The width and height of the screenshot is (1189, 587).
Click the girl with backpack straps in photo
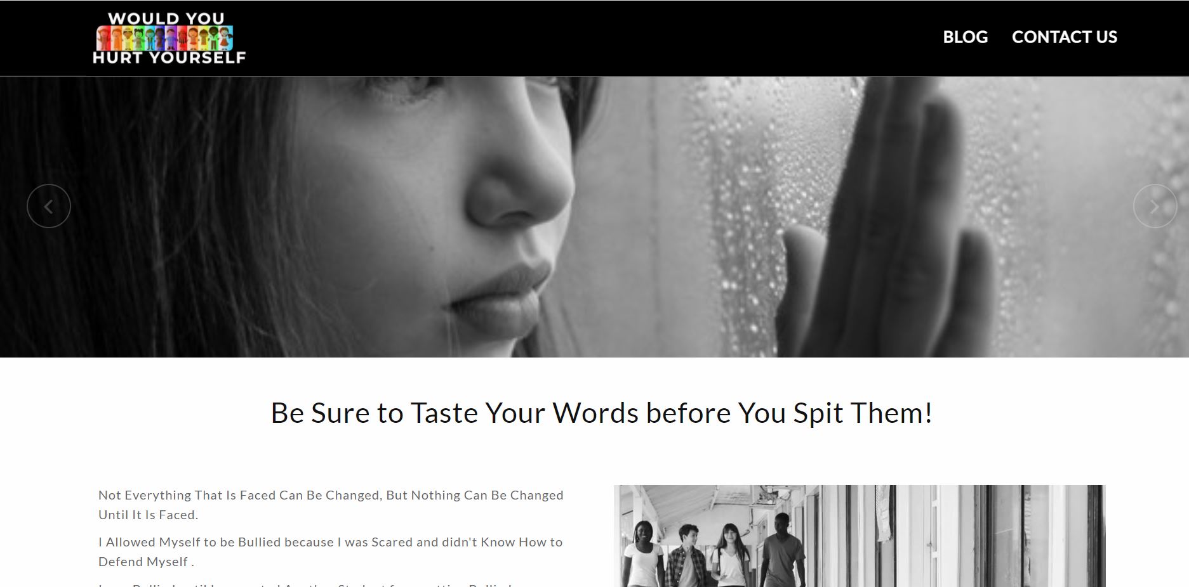730,557
